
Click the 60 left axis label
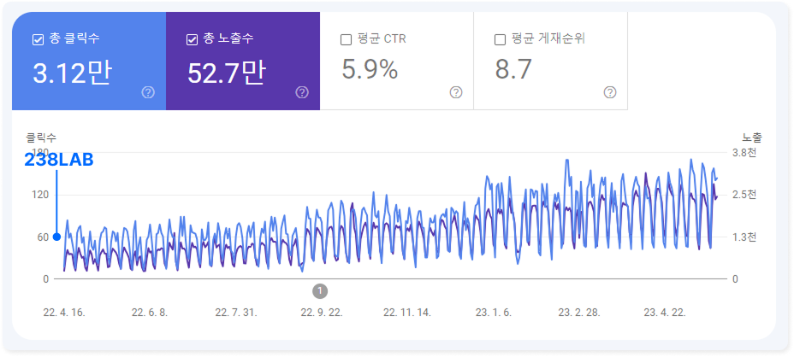coord(44,237)
